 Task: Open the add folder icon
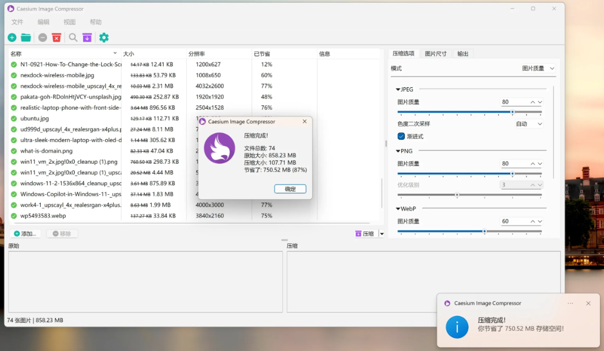coord(27,37)
